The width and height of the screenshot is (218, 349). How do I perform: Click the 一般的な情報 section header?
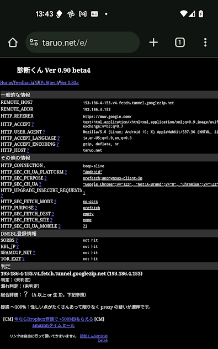tap(109, 95)
